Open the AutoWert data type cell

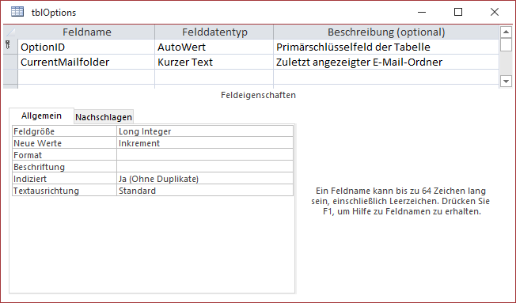[x=214, y=47]
